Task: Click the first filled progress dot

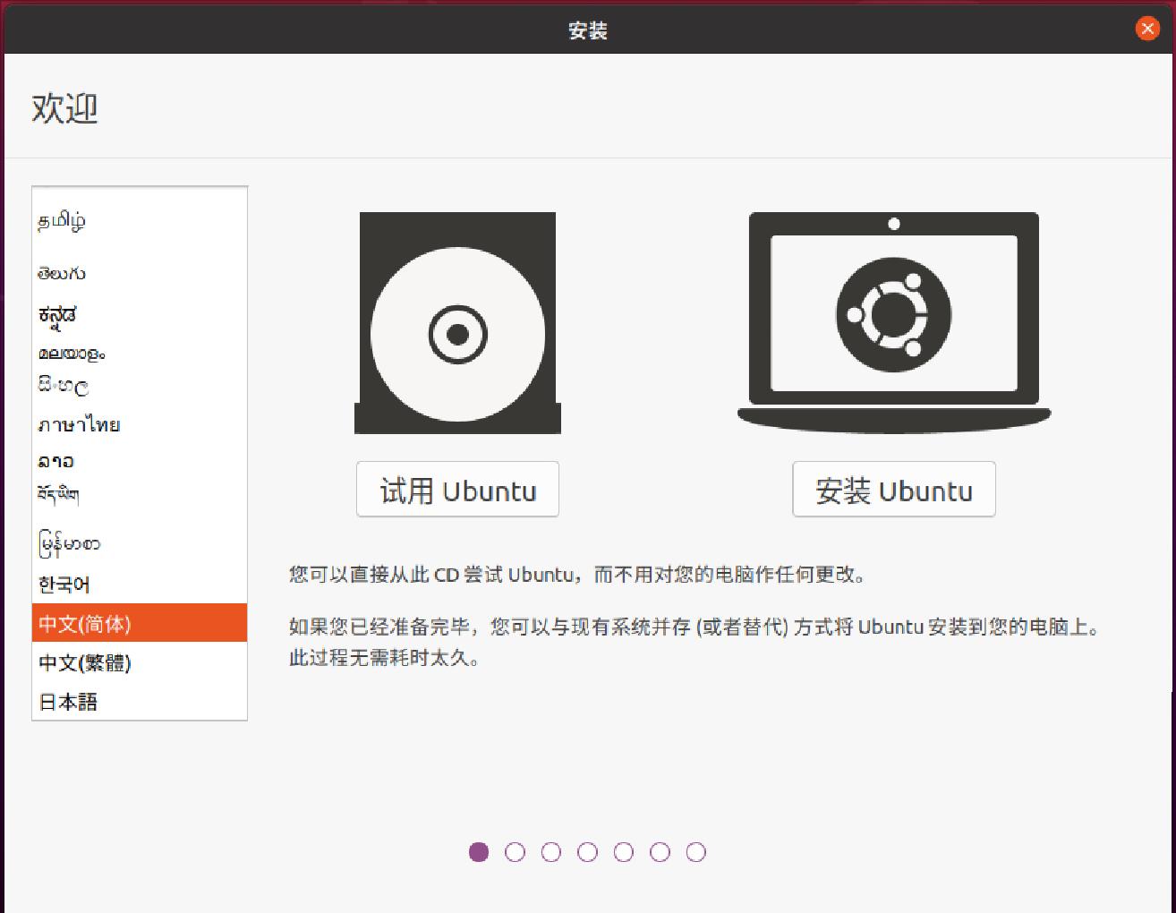Action: [x=479, y=852]
